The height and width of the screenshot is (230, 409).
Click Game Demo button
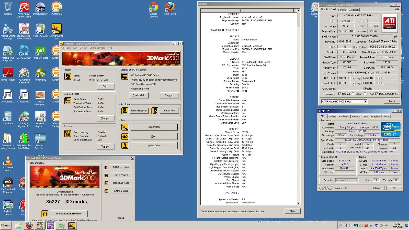click(x=154, y=146)
